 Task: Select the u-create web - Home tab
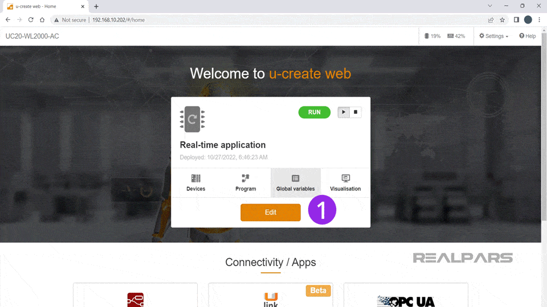point(46,6)
